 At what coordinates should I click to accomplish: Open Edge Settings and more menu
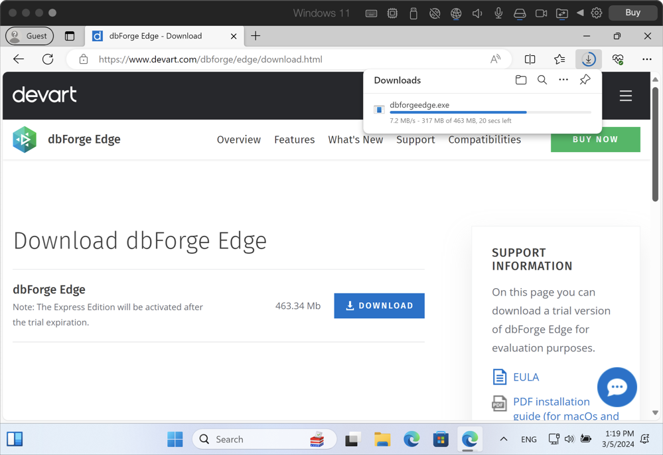tap(646, 59)
